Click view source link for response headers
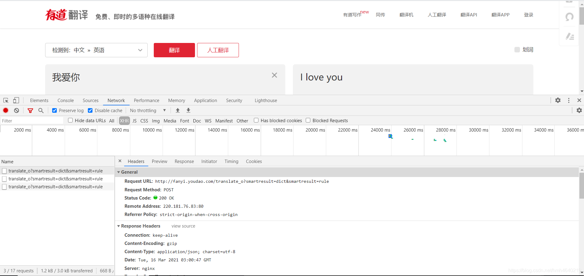This screenshot has height=276, width=584. tap(183, 226)
